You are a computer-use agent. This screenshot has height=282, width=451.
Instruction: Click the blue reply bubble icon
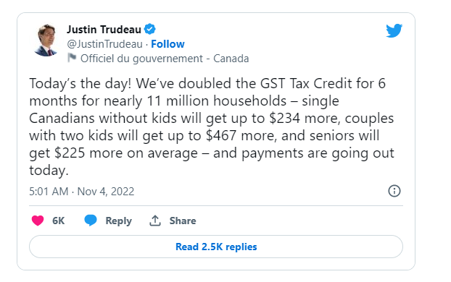click(x=91, y=221)
